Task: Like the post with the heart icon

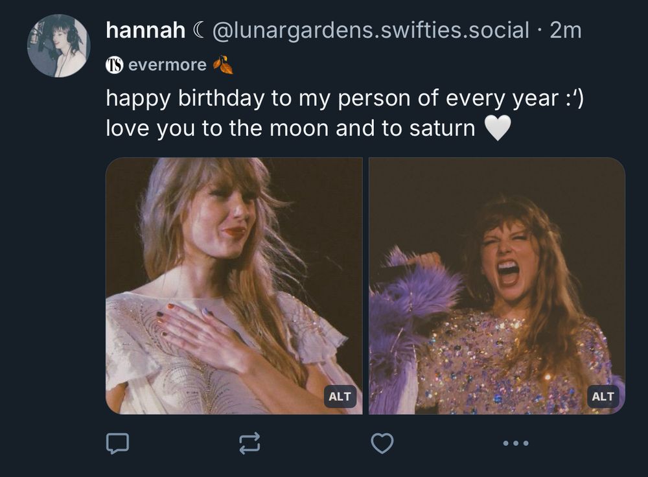Action: (383, 445)
